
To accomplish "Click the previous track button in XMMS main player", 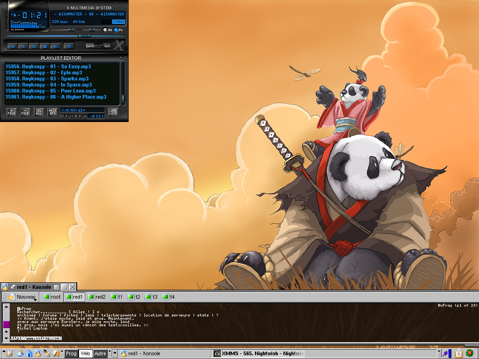I will click(12, 46).
